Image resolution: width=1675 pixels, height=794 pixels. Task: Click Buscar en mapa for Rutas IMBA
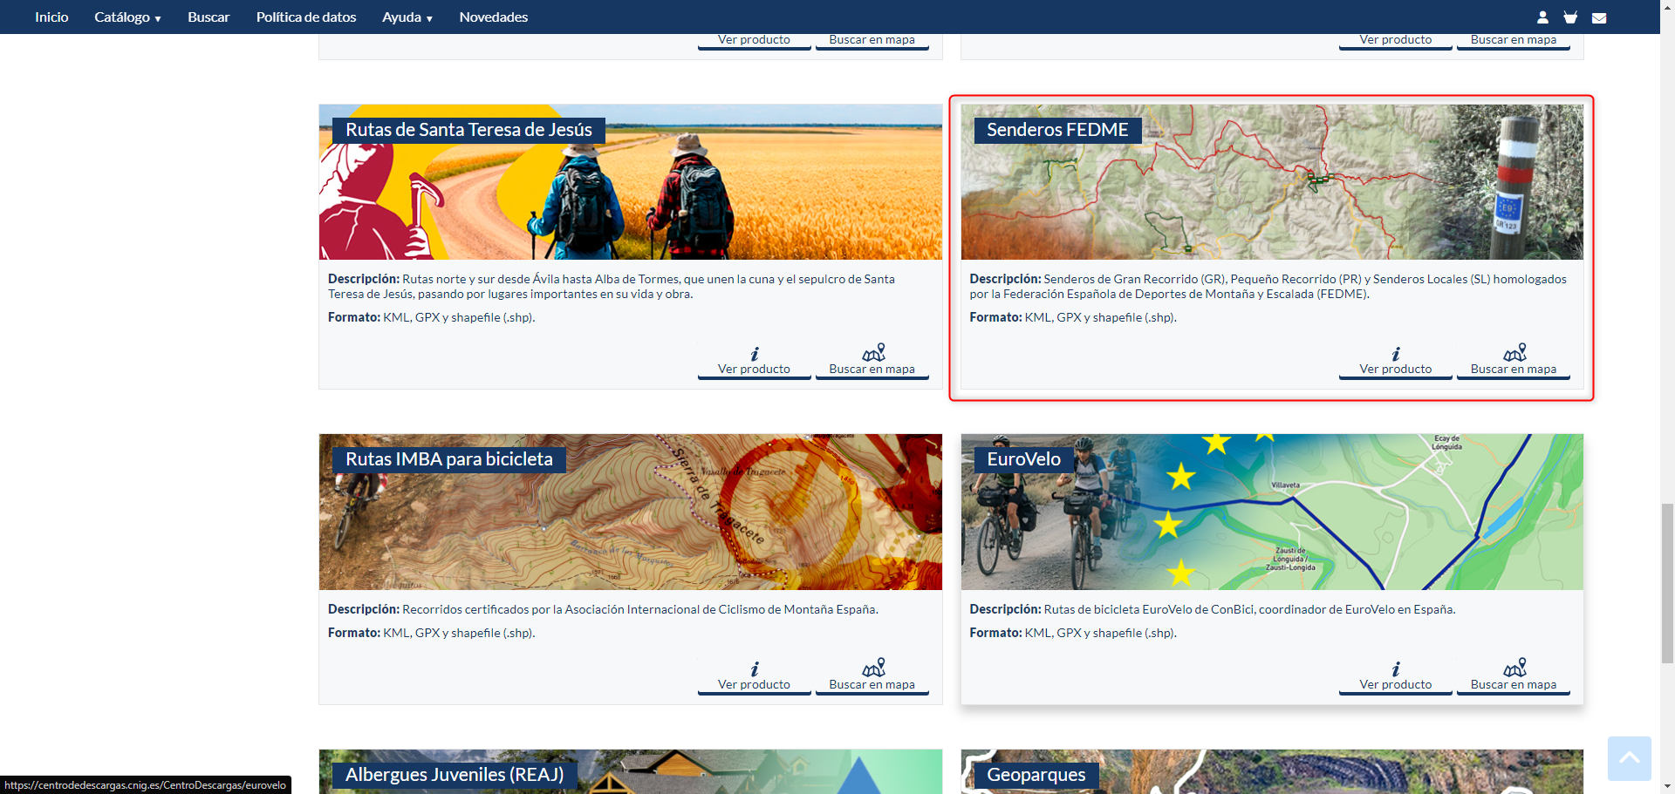coord(872,684)
